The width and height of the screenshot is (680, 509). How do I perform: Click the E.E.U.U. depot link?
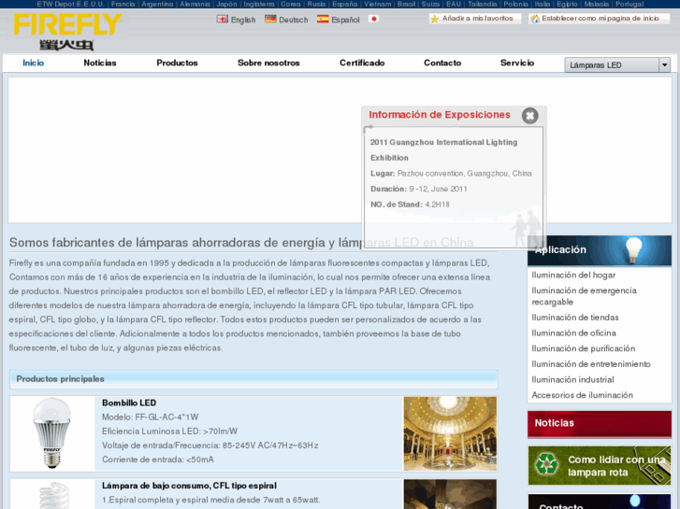[x=90, y=4]
